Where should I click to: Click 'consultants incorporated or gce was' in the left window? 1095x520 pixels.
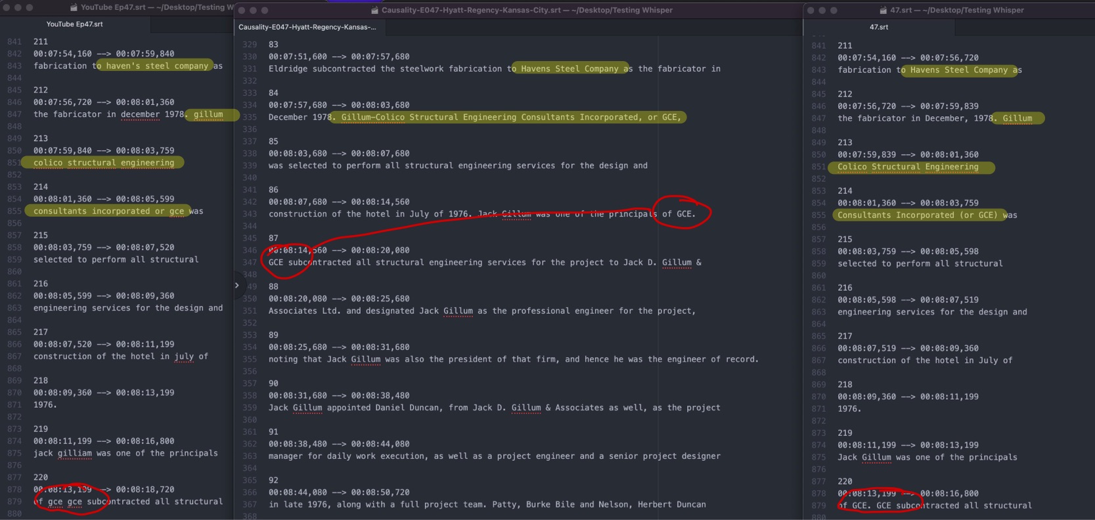click(x=118, y=211)
